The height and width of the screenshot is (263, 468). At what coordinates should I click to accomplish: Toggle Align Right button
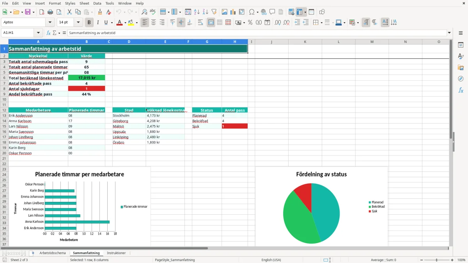pos(162,23)
